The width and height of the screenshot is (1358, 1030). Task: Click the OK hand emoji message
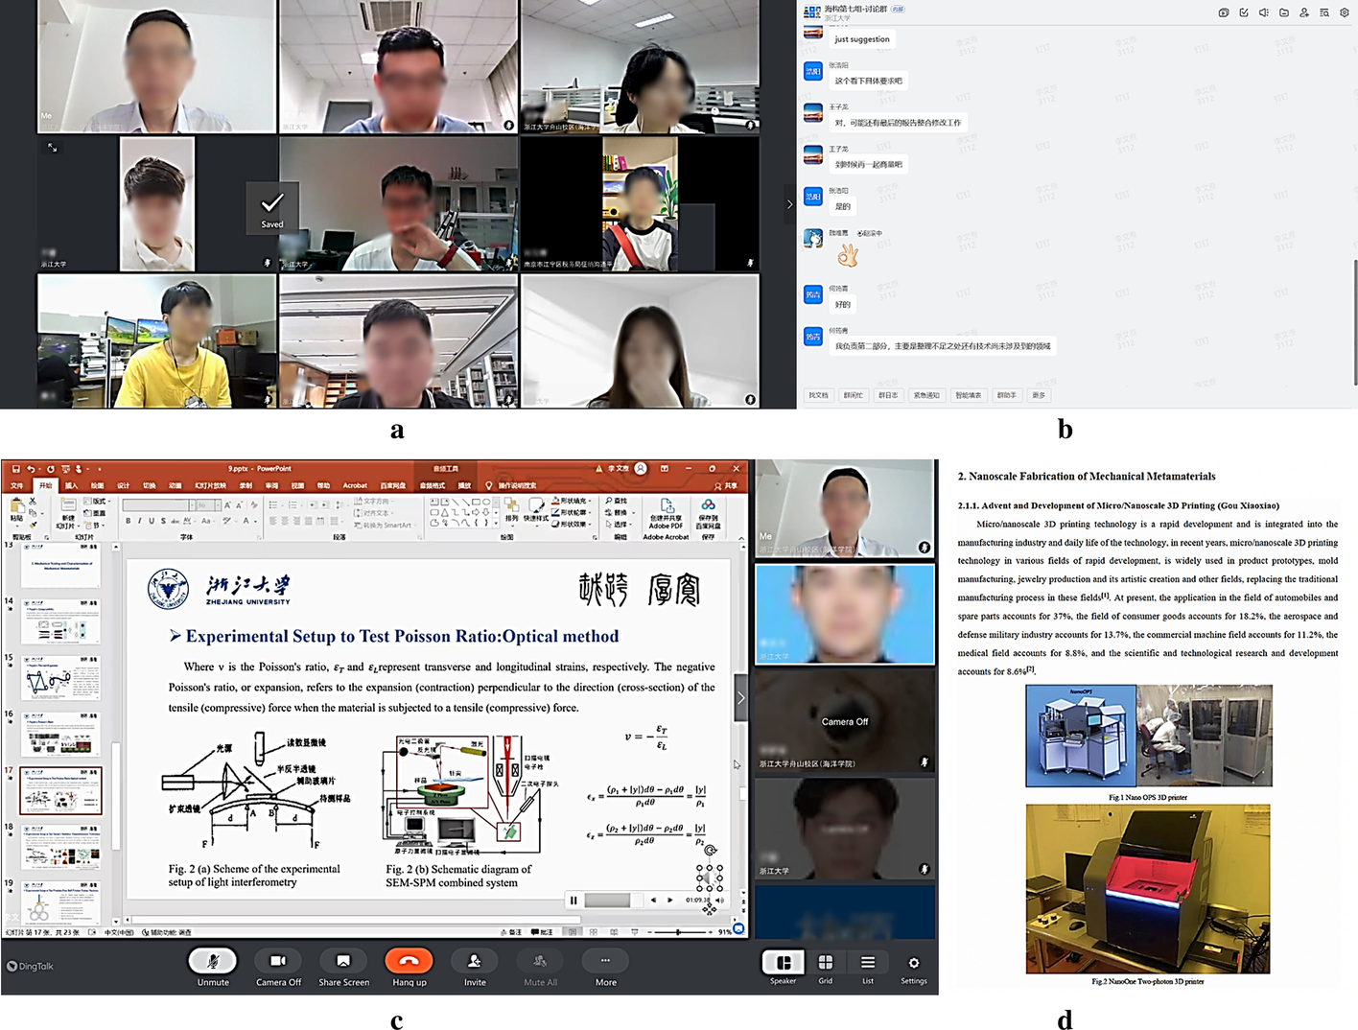848,255
